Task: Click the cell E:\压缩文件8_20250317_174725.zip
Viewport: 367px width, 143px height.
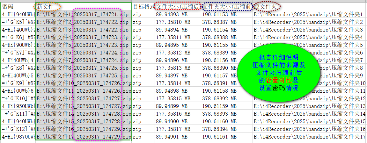Action: 84,68
